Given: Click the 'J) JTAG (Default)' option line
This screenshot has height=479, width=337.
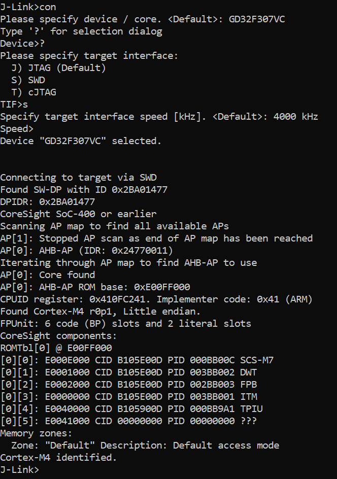Looking at the screenshot, I should [x=58, y=67].
